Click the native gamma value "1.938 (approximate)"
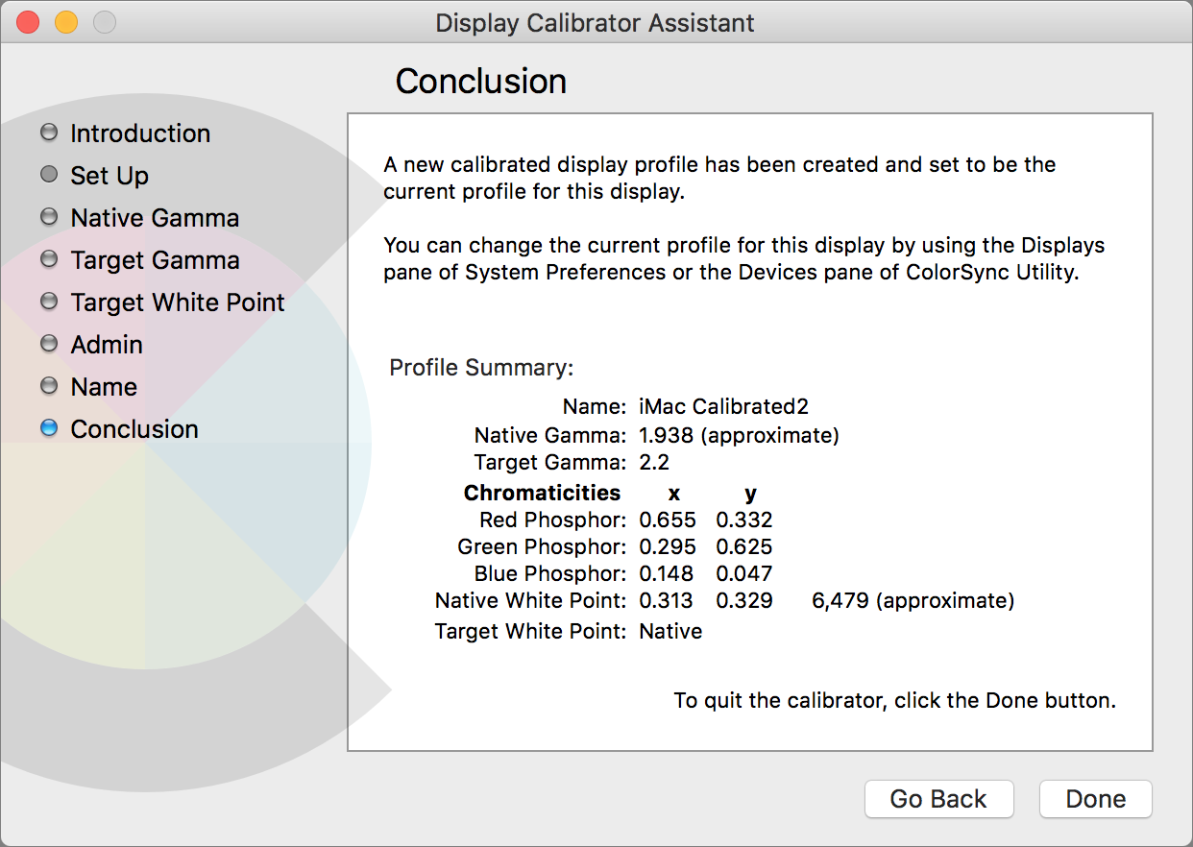Screen dimensions: 1193x847 [739, 436]
